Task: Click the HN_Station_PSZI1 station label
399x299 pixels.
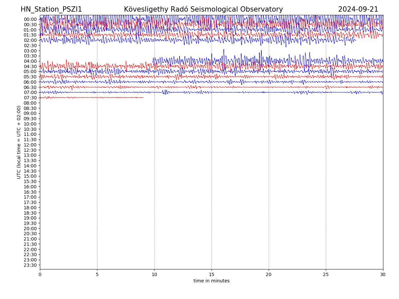Action: pyautogui.click(x=51, y=9)
